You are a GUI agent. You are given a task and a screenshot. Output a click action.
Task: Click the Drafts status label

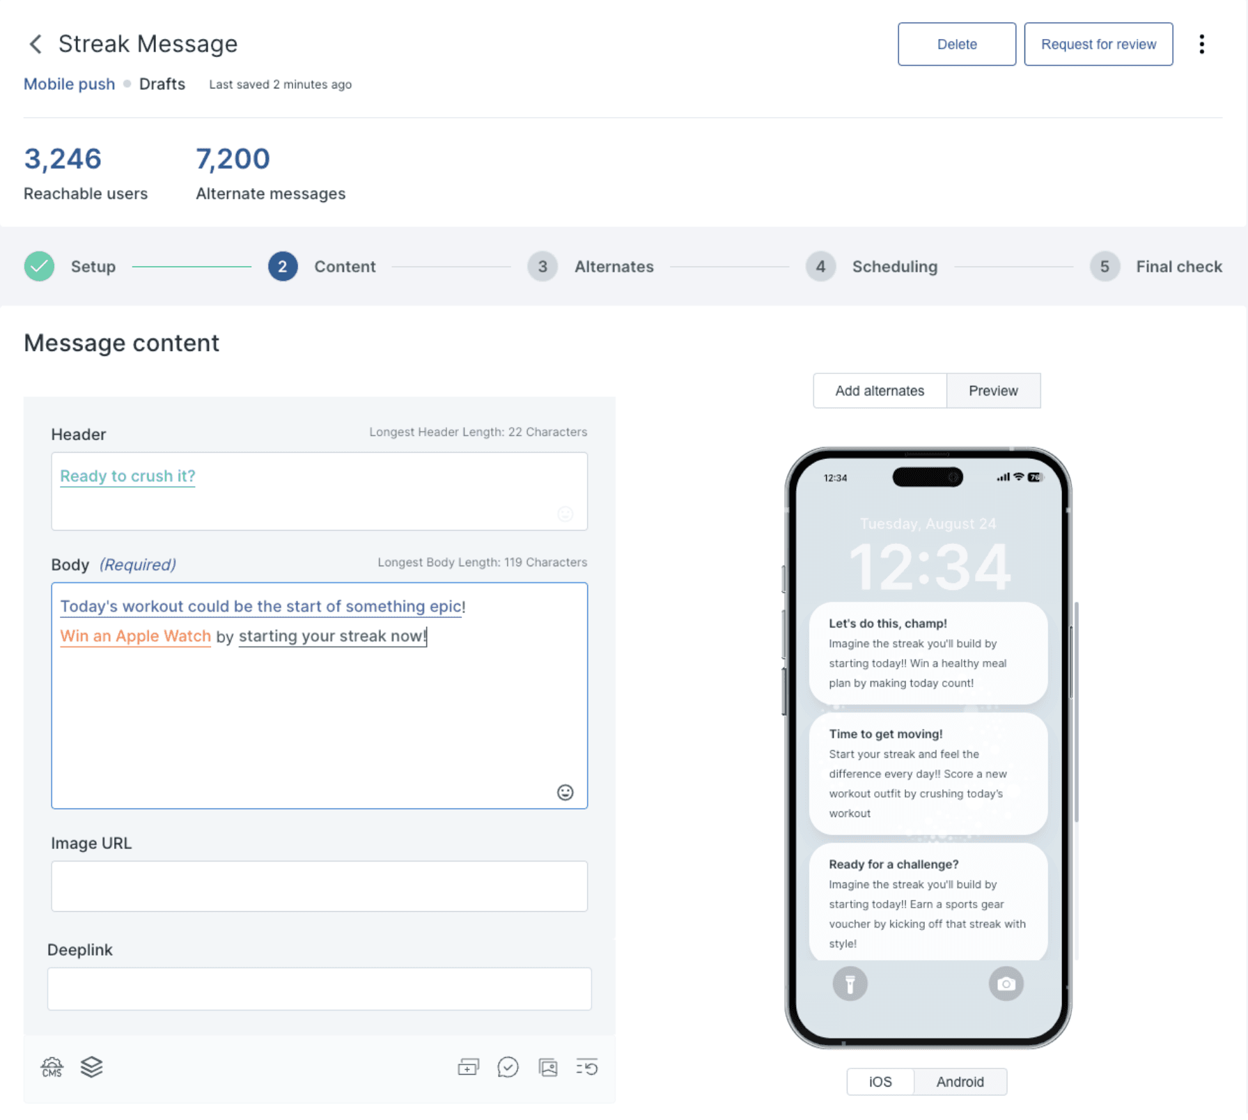[x=162, y=84]
